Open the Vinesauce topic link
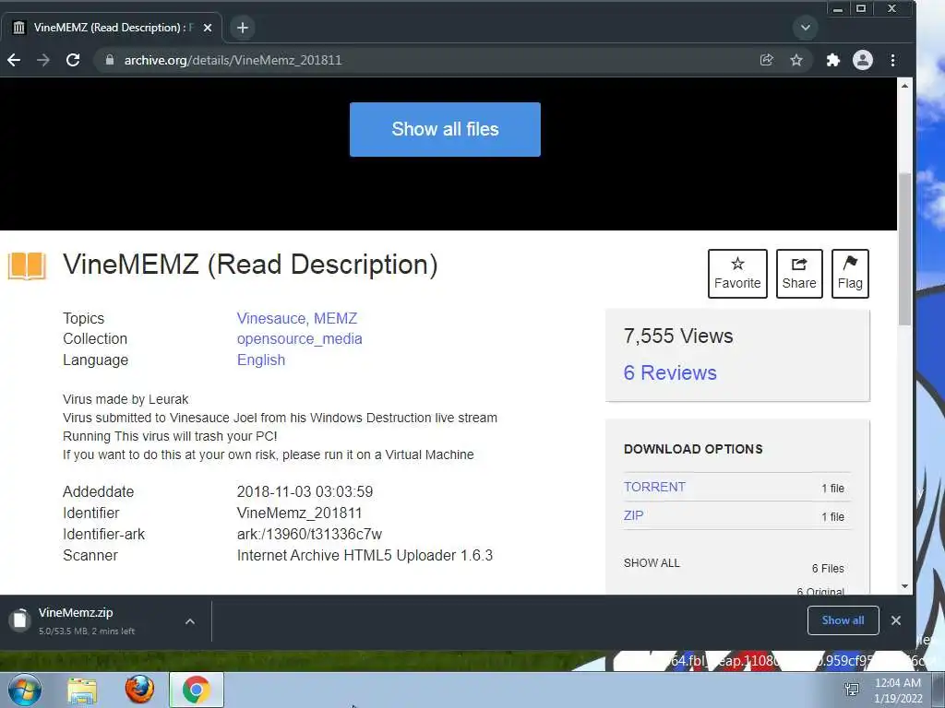The image size is (945, 708). pyautogui.click(x=270, y=318)
